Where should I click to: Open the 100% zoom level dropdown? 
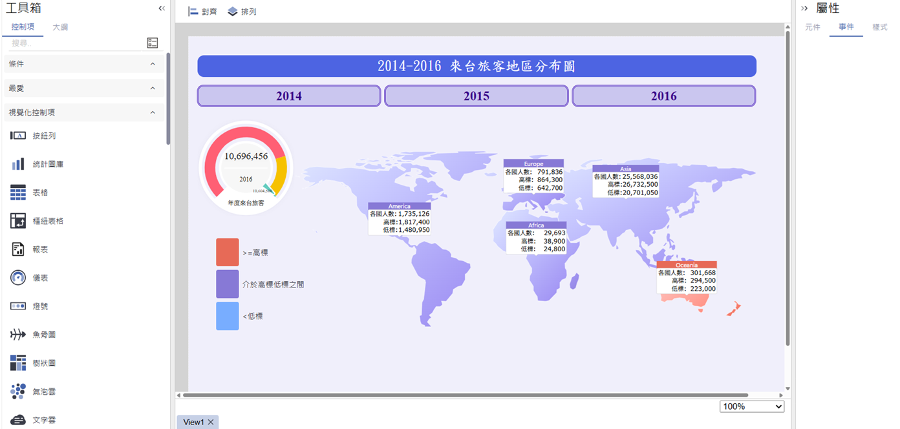[751, 406]
